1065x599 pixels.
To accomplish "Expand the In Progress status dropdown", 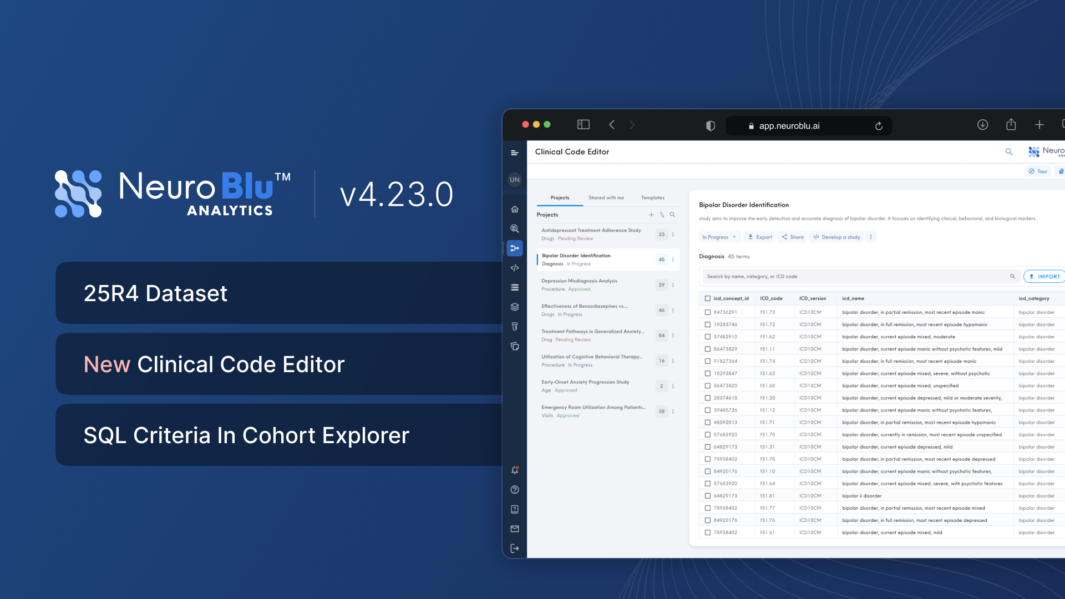I will [719, 237].
